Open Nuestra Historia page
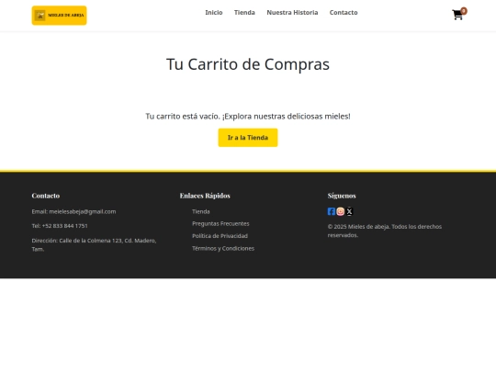Image resolution: width=496 pixels, height=372 pixels. point(292,12)
